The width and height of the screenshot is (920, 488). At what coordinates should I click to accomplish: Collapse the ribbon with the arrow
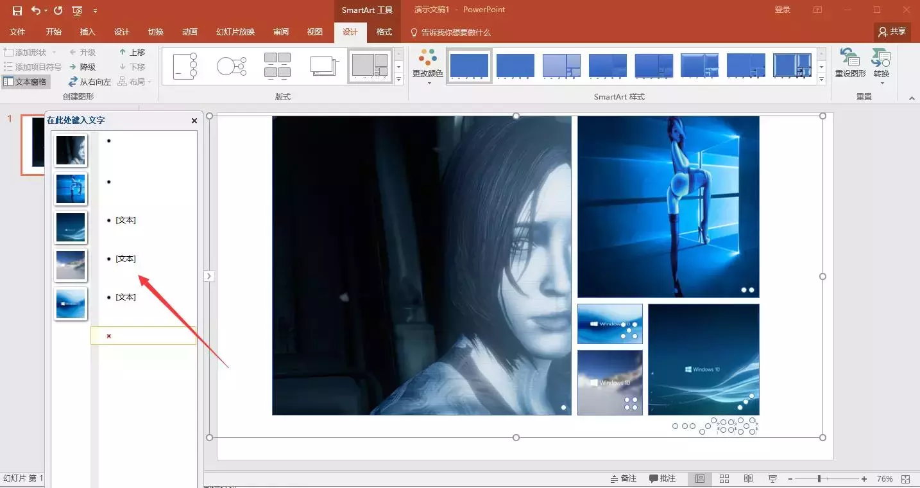[x=912, y=98]
